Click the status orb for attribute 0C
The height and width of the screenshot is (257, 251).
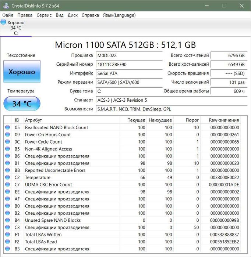pos(8,141)
